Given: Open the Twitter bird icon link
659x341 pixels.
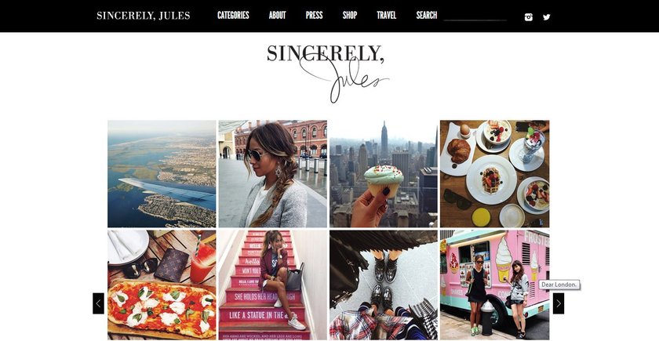Looking at the screenshot, I should [x=546, y=17].
